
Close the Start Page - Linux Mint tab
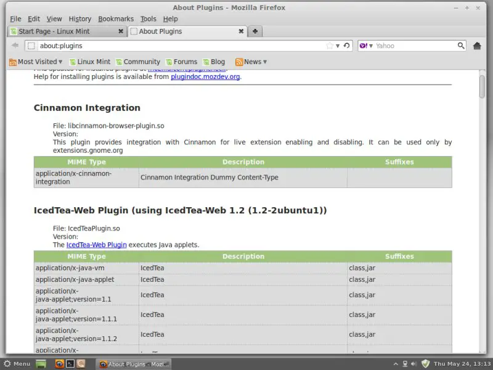pyautogui.click(x=121, y=31)
